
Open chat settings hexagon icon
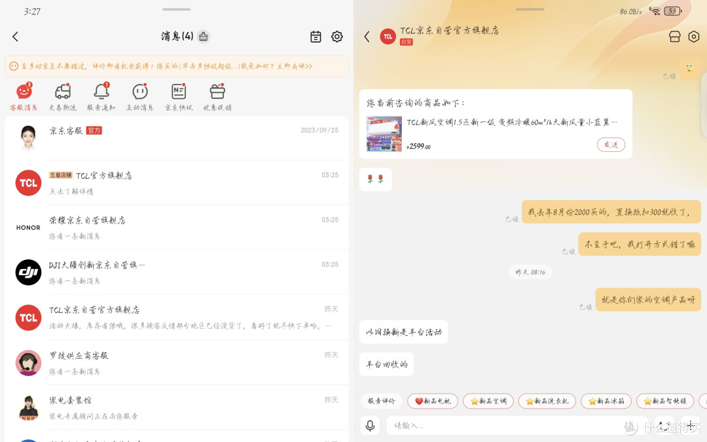pyautogui.click(x=694, y=37)
